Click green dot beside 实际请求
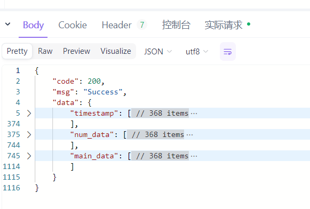310x209 pixels. tap(249, 24)
